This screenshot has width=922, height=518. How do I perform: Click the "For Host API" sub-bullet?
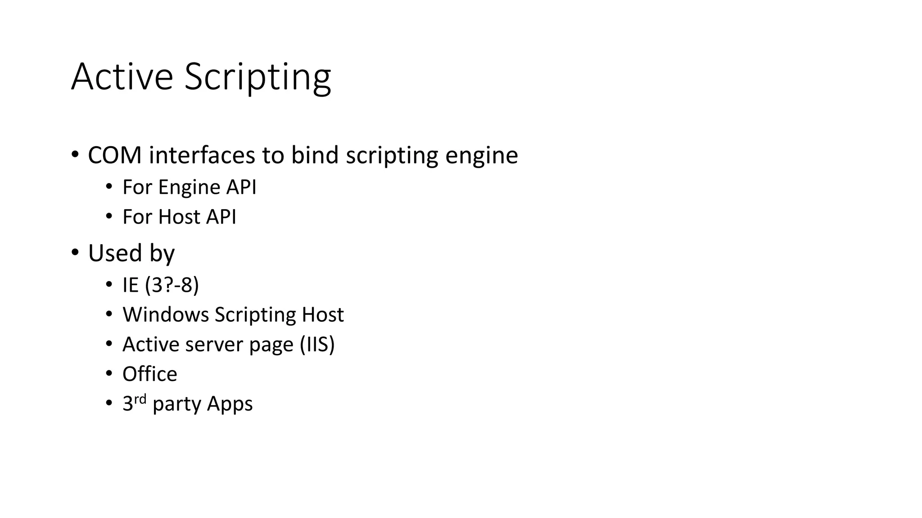pos(179,217)
